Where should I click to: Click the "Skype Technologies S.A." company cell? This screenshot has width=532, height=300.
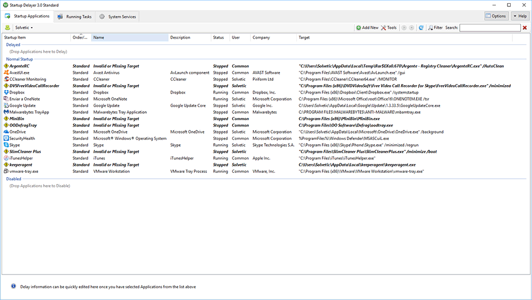(x=273, y=145)
